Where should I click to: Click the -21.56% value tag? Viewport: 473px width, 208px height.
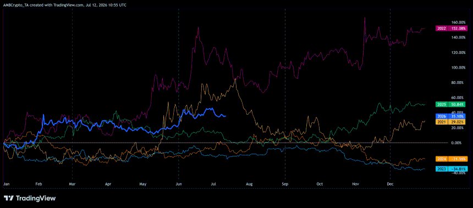(458, 159)
